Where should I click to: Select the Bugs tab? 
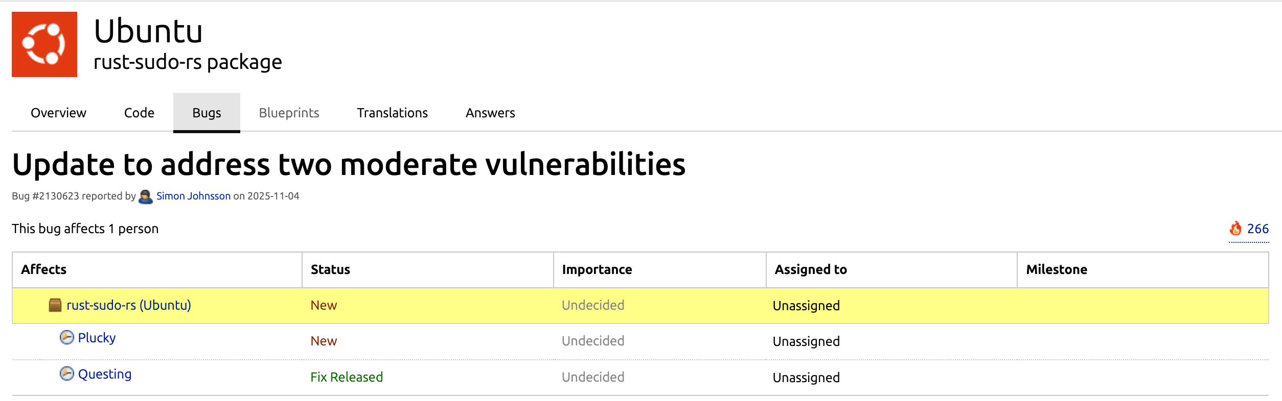pos(207,113)
